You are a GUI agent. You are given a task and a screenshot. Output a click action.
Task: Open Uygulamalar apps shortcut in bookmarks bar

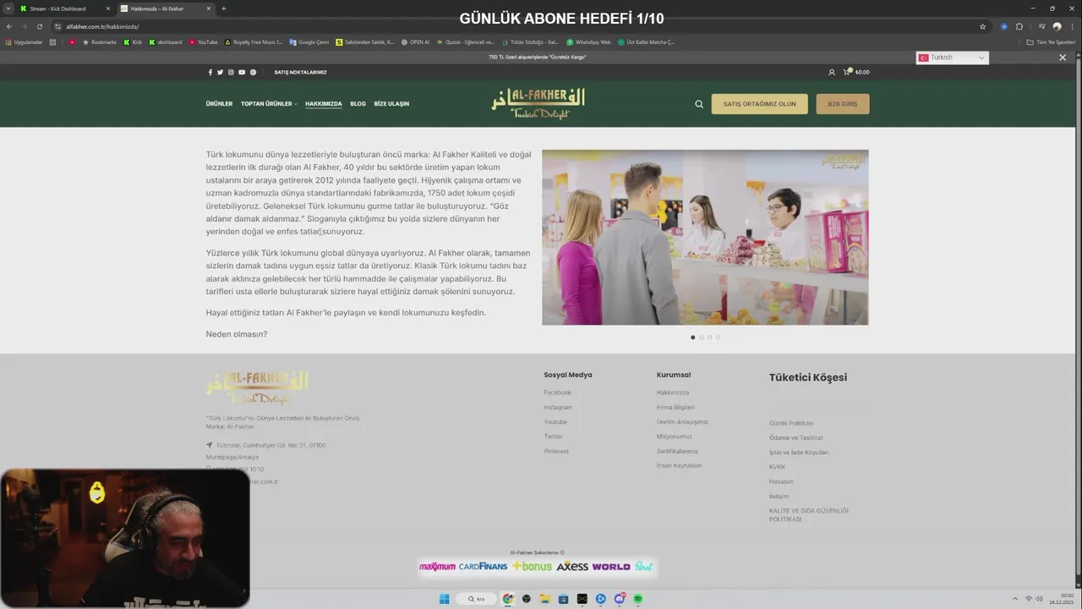click(23, 41)
